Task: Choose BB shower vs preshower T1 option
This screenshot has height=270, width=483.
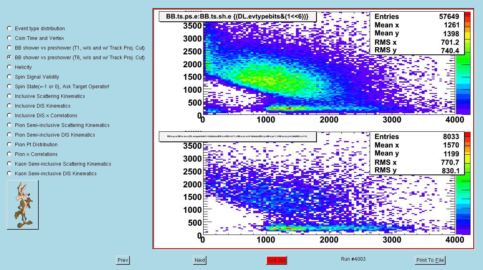Action: click(9, 48)
